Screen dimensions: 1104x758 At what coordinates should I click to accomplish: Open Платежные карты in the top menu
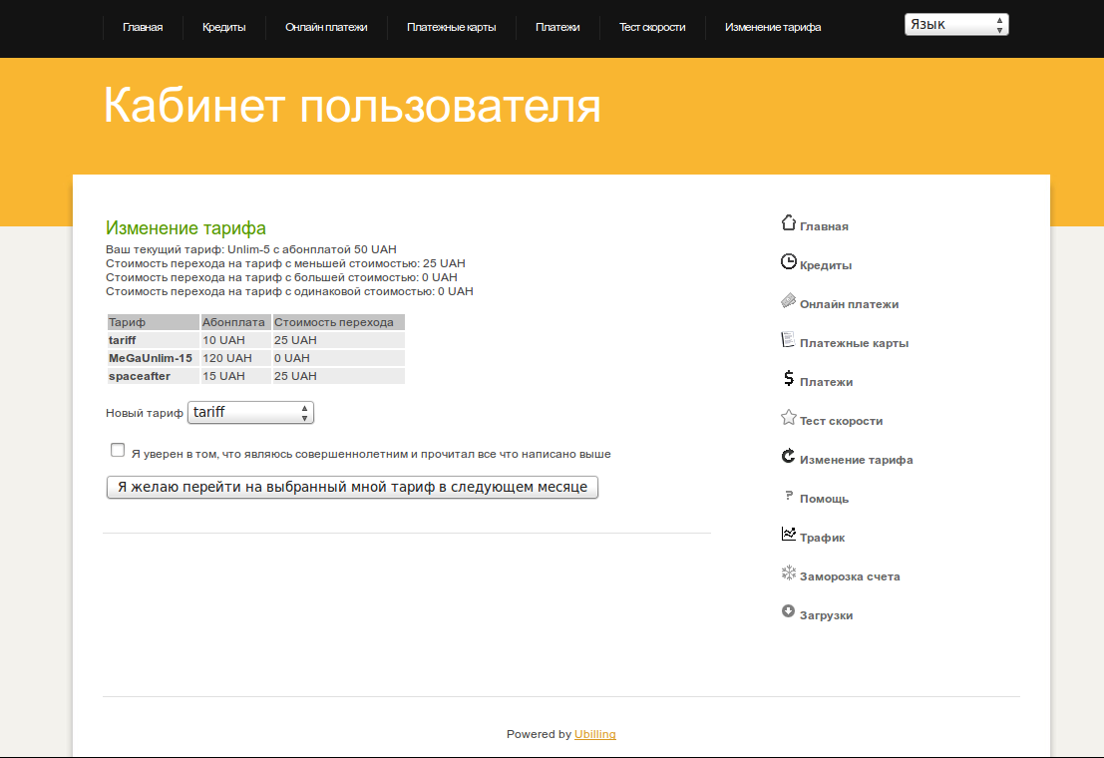point(451,28)
